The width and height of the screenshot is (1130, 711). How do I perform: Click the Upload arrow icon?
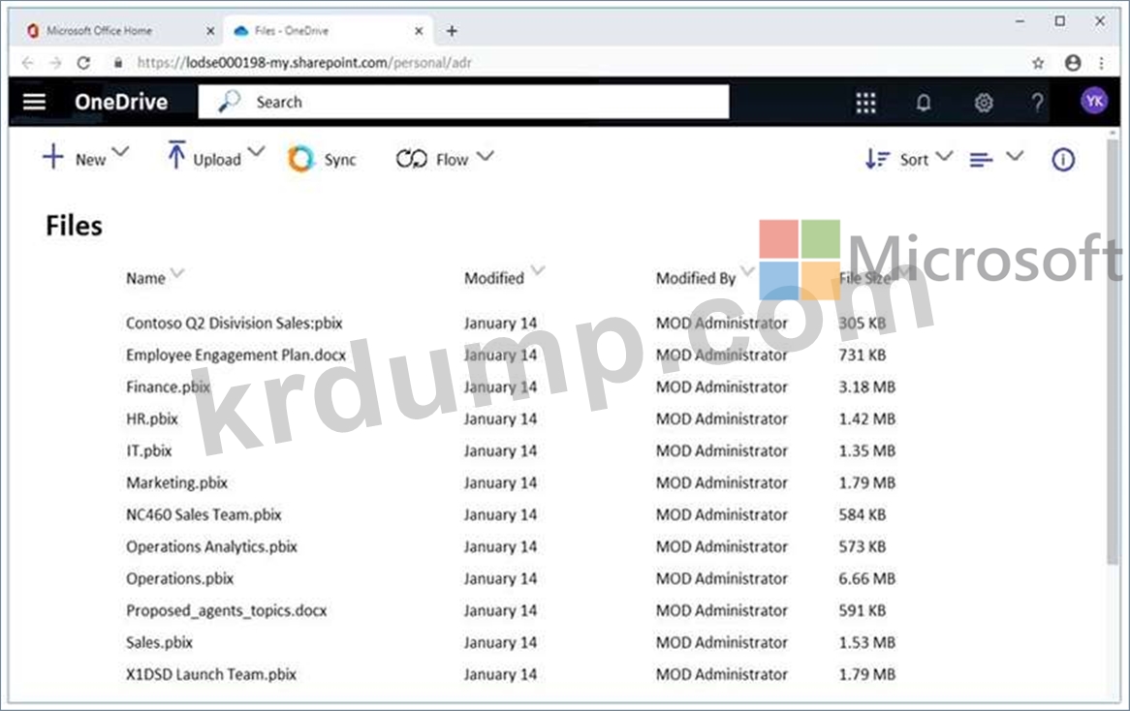pos(175,155)
